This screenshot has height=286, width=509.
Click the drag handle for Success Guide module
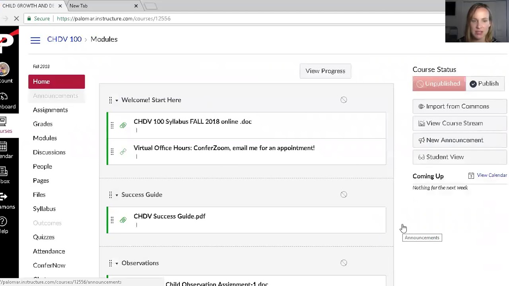pos(111,195)
